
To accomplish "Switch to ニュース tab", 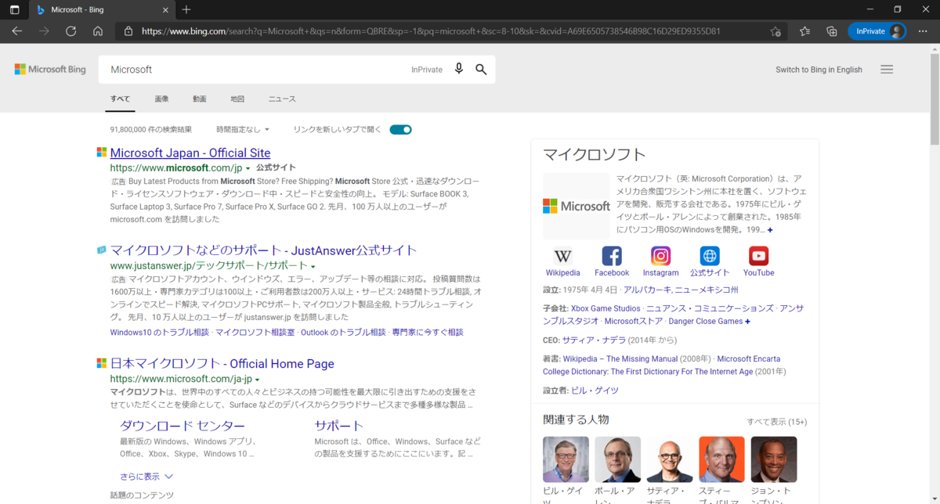I will pos(282,99).
